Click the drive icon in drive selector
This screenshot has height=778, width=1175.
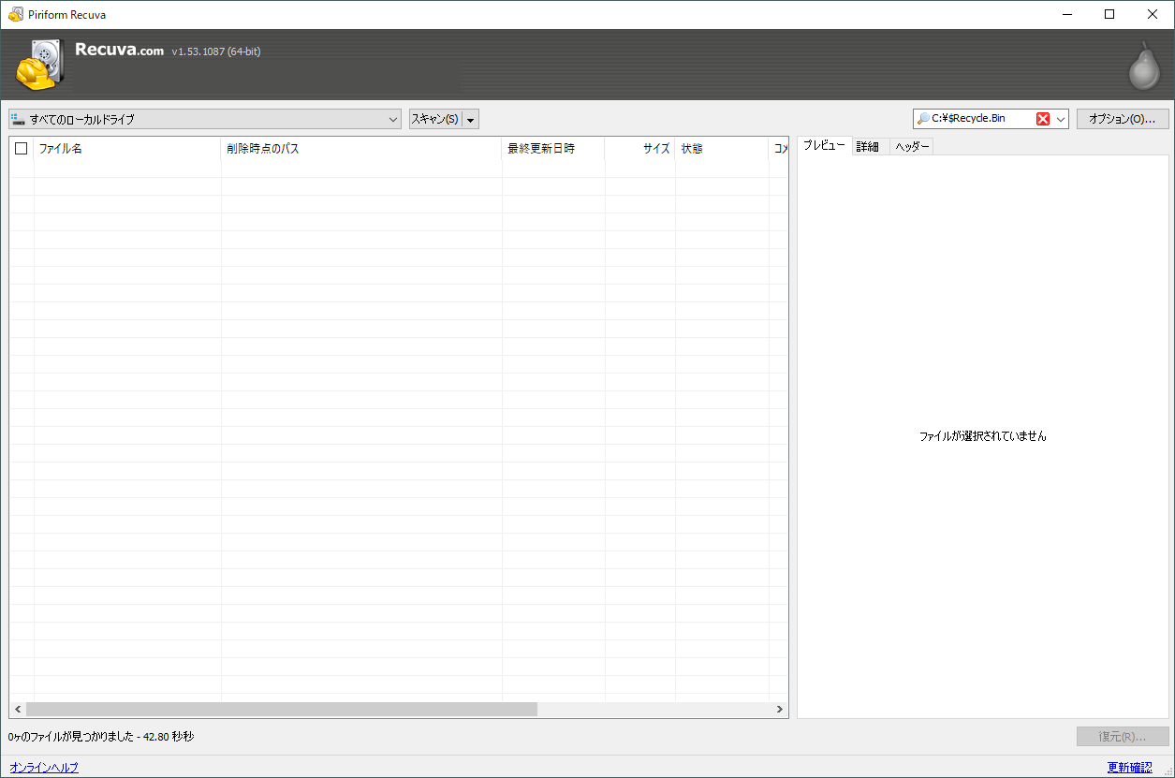(x=18, y=119)
